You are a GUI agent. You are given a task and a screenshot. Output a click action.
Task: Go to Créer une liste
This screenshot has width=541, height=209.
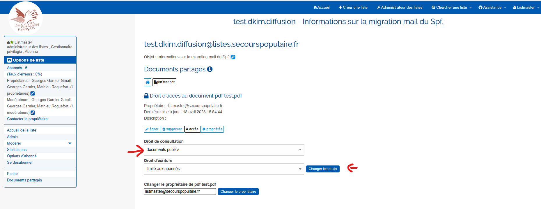click(x=353, y=8)
